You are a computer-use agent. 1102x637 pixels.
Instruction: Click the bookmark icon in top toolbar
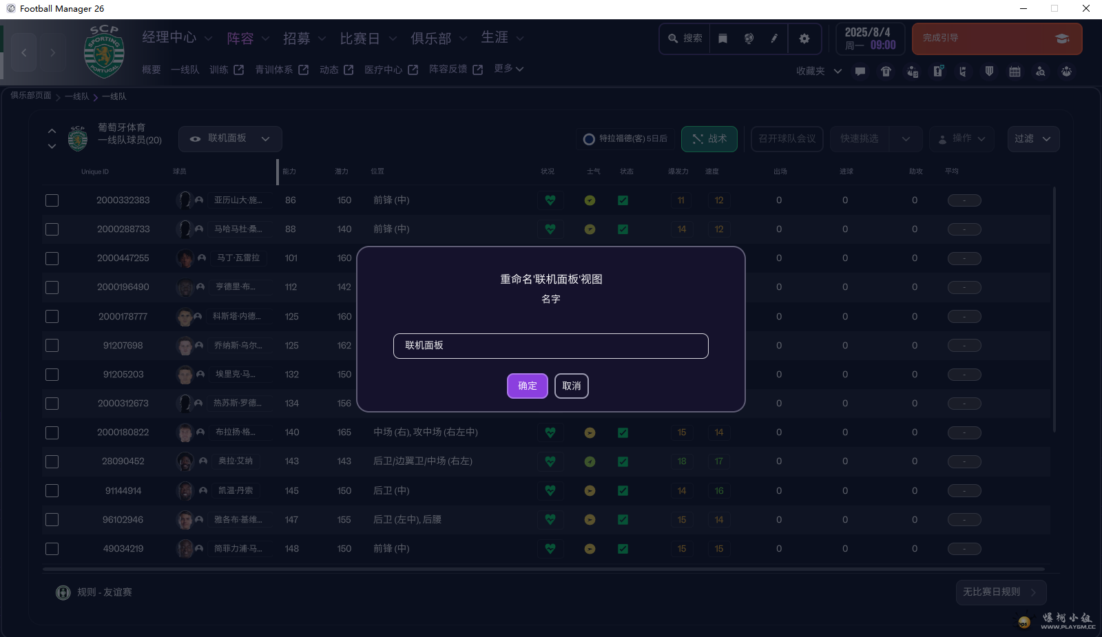722,39
